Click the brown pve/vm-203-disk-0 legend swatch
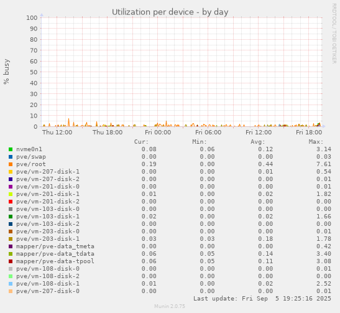The height and width of the screenshot is (313, 340). (11, 231)
